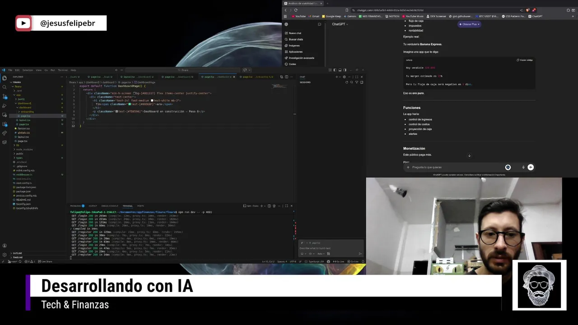The height and width of the screenshot is (325, 578).
Task: Open the Explorer view in VS Code activity bar
Action: pos(5,78)
